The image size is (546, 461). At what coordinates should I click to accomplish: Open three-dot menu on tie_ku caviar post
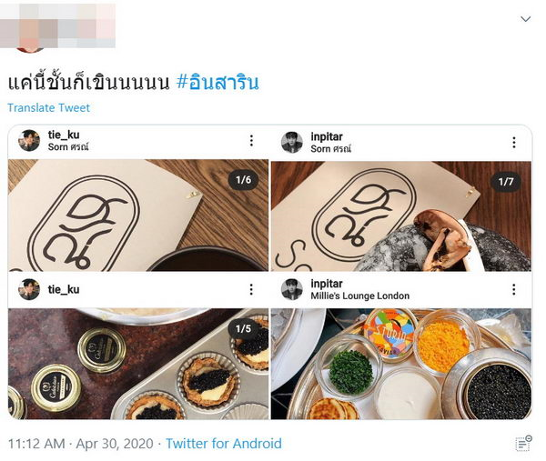pos(251,289)
